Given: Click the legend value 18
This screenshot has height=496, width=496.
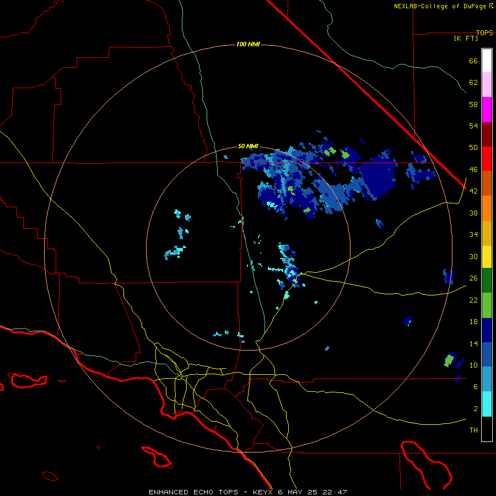Looking at the screenshot, I should [473, 321].
